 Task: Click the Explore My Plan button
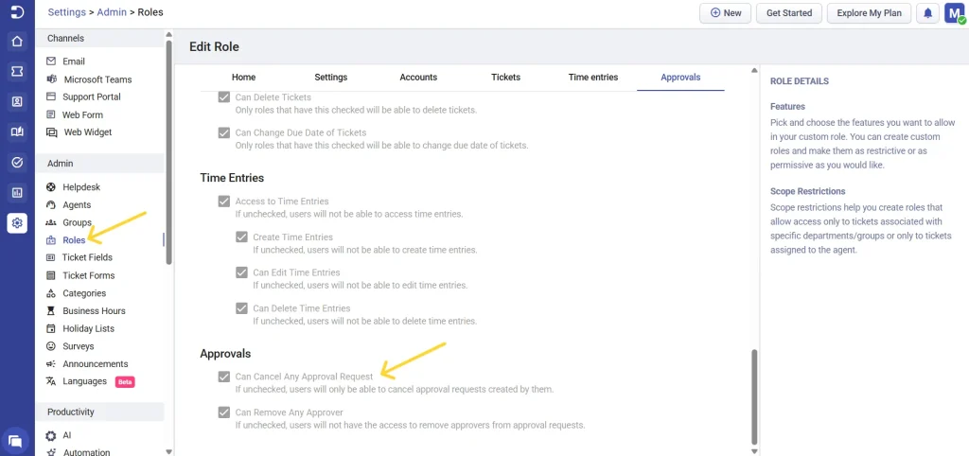tap(870, 13)
